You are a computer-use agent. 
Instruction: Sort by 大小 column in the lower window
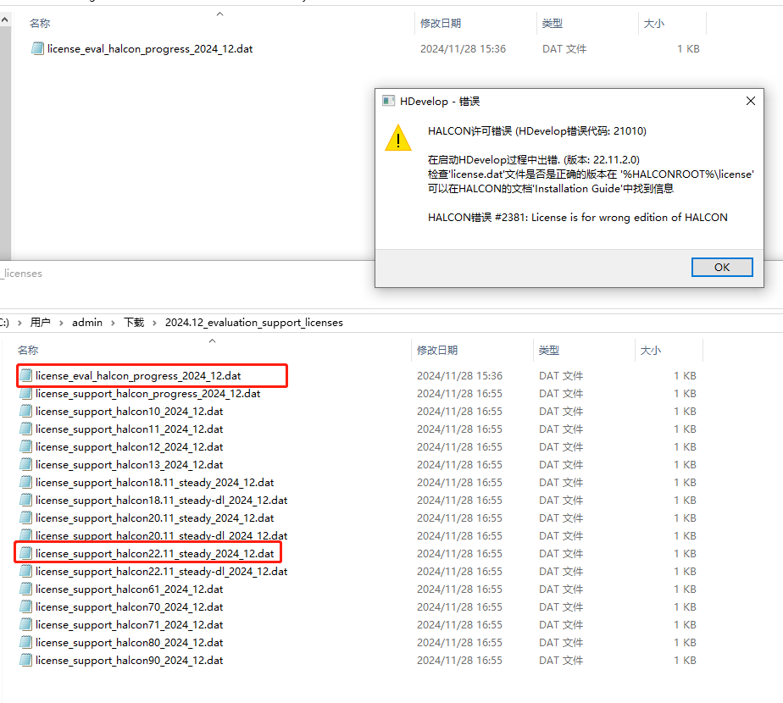(651, 350)
